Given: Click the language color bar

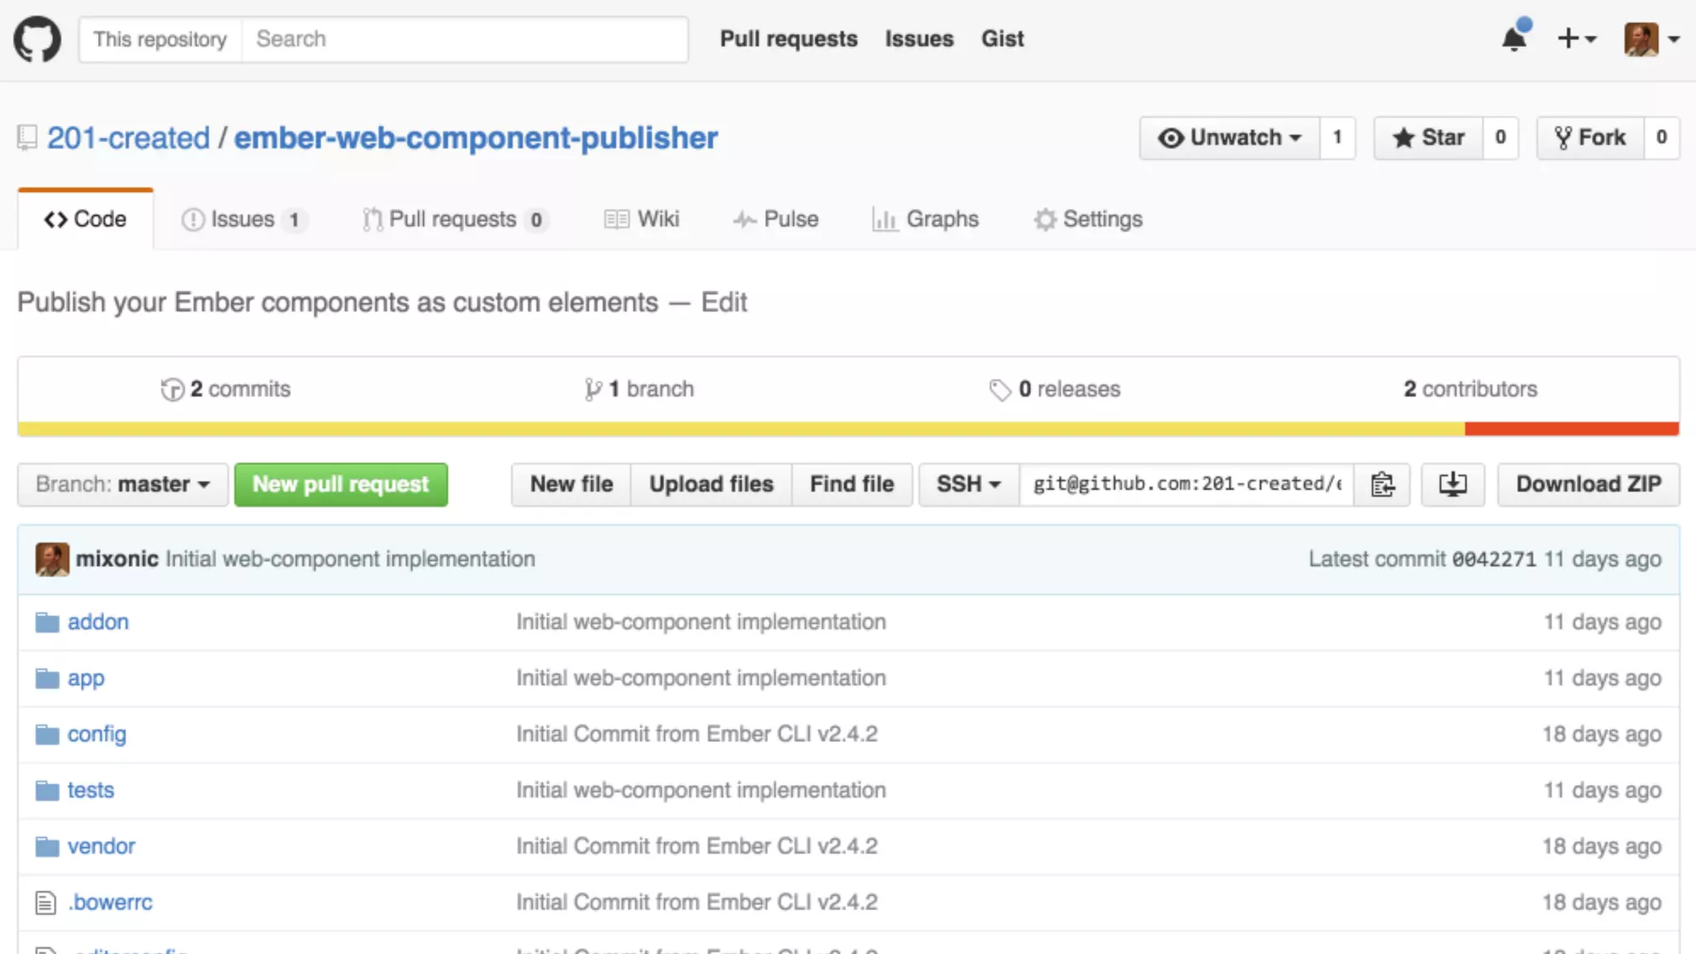Looking at the screenshot, I should tap(848, 429).
